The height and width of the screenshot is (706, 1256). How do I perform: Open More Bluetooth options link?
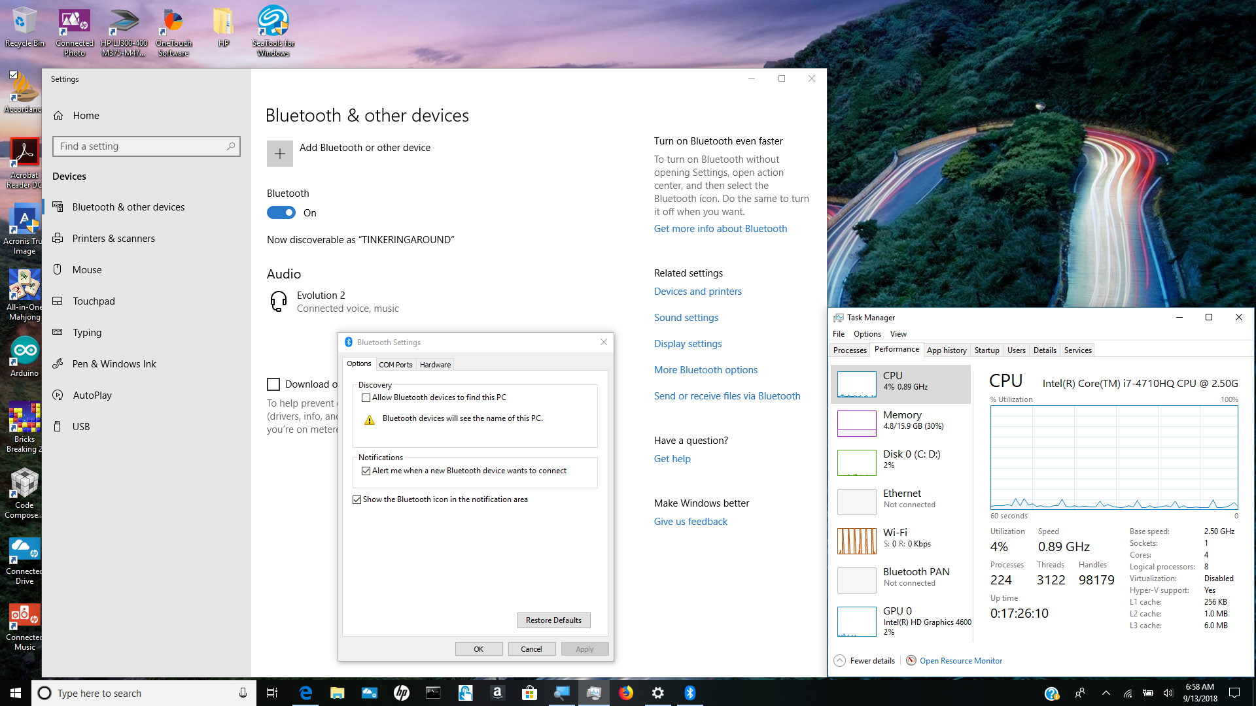pyautogui.click(x=705, y=370)
